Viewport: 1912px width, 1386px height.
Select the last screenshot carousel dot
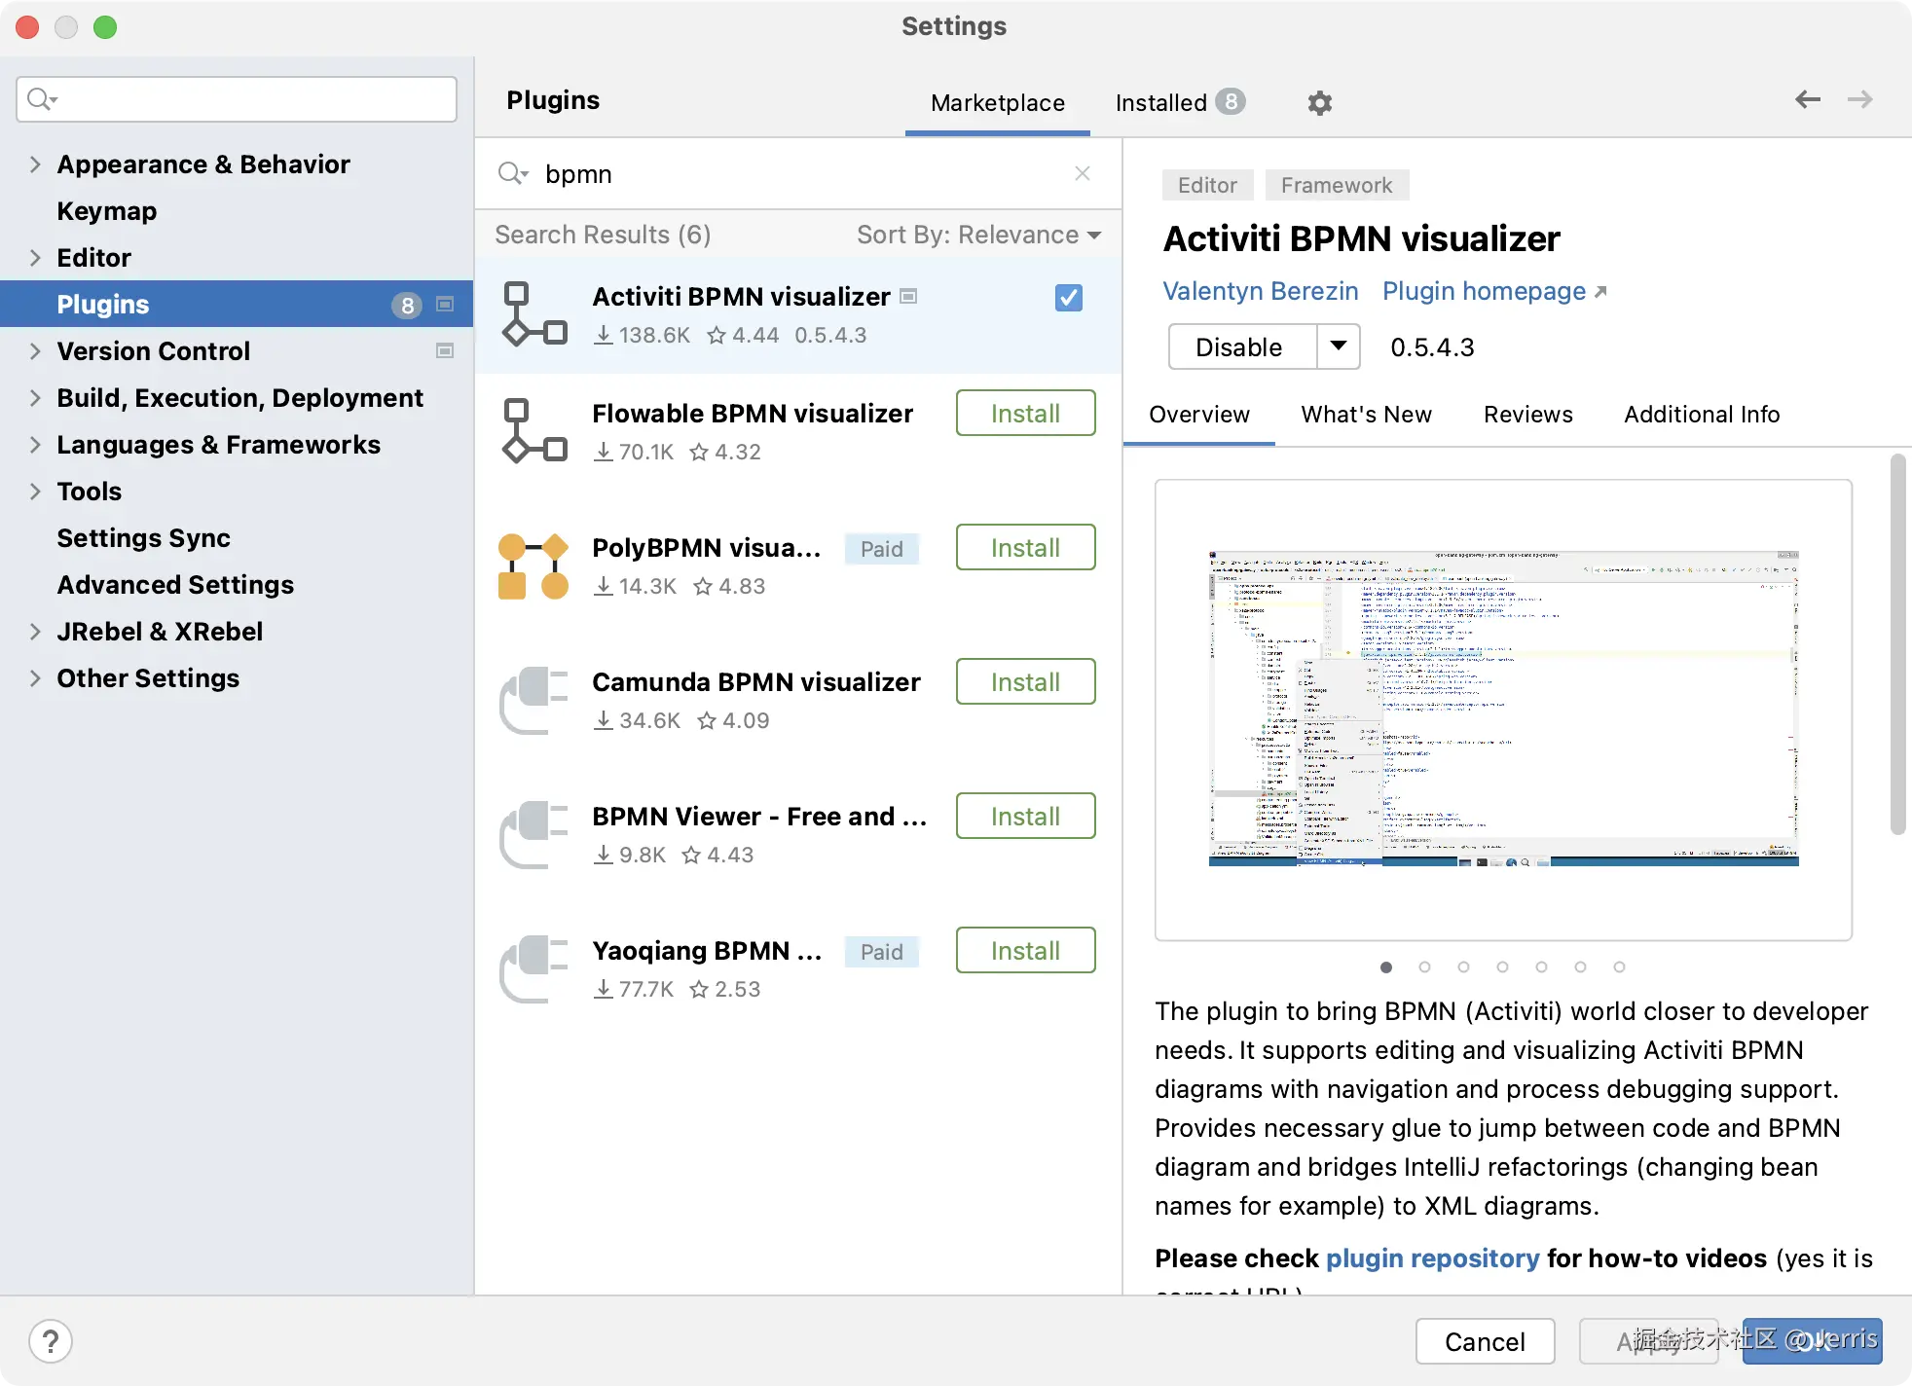[x=1619, y=967]
